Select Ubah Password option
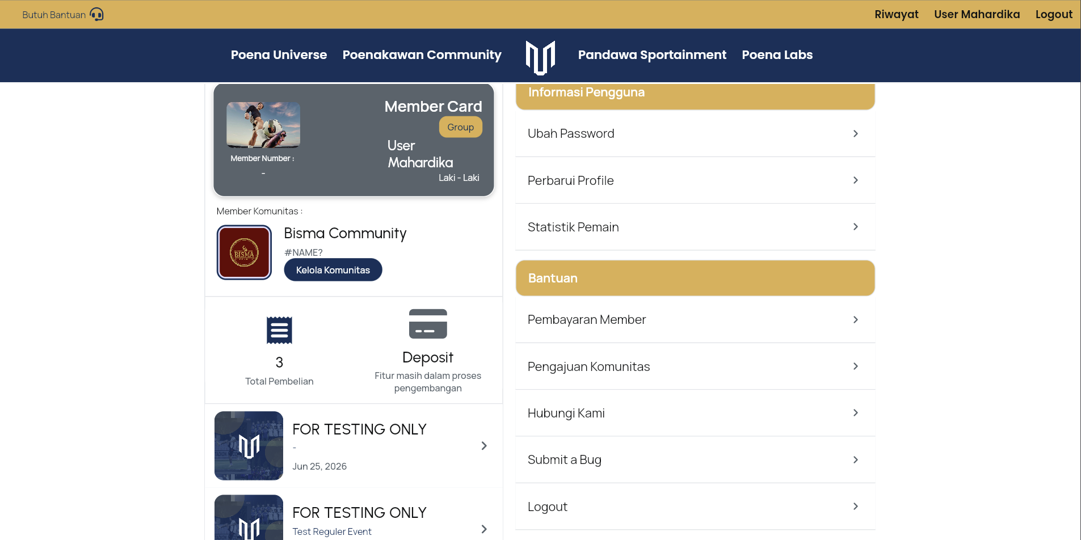Image resolution: width=1081 pixels, height=540 pixels. [695, 133]
